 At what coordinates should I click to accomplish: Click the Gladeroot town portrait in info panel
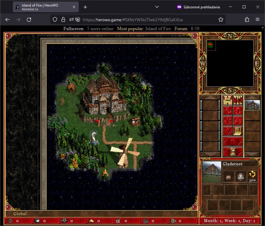[212, 172]
